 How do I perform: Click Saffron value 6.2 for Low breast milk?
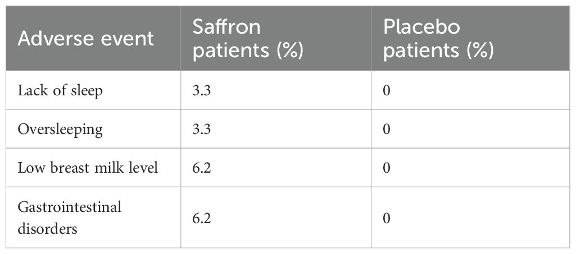click(x=202, y=168)
